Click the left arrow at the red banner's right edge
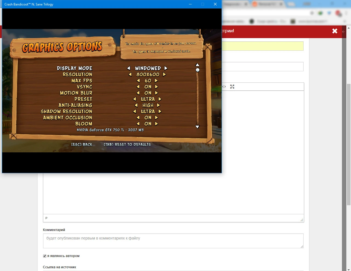The image size is (351, 271). 344,32
